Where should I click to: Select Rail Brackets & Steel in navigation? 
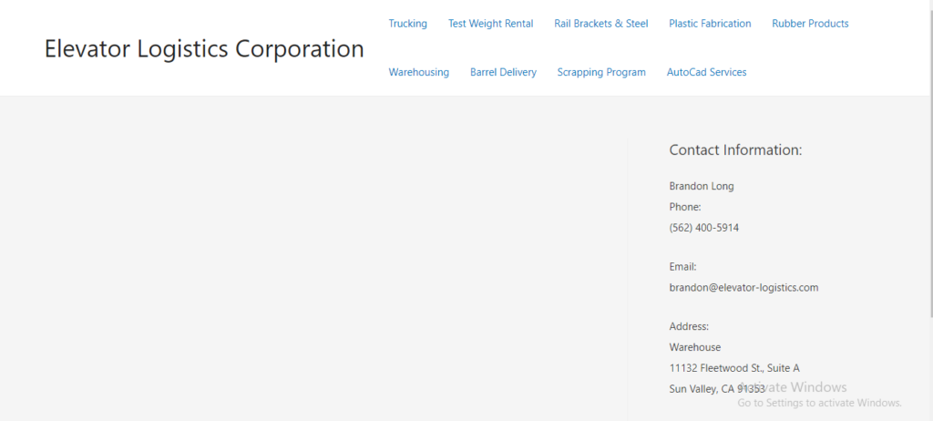tap(601, 24)
